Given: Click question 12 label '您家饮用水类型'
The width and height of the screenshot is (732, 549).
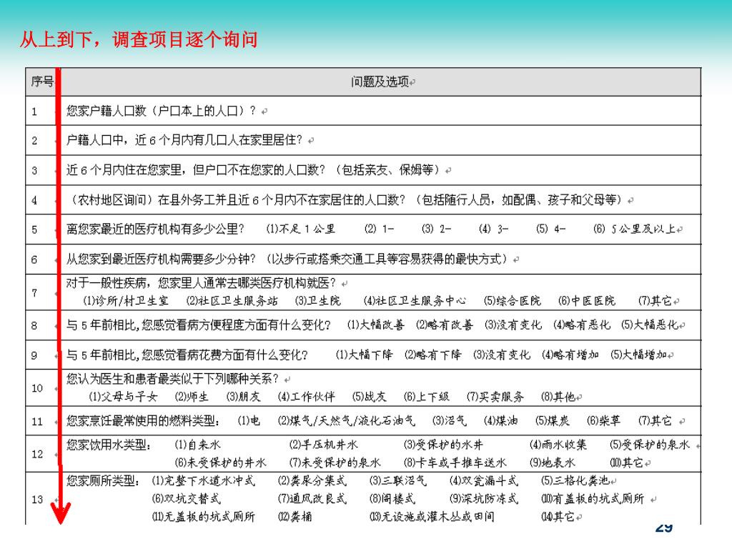Looking at the screenshot, I should pos(109,445).
